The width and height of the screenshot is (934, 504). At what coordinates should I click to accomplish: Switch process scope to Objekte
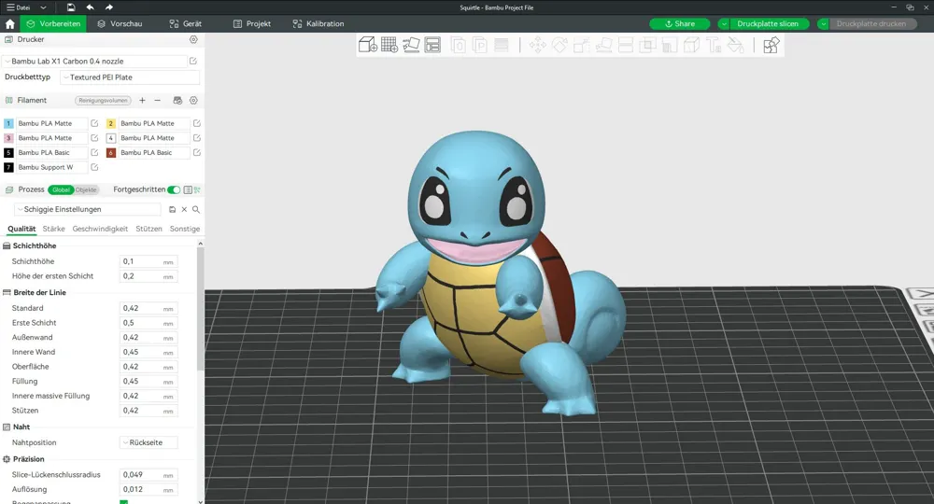(x=86, y=189)
